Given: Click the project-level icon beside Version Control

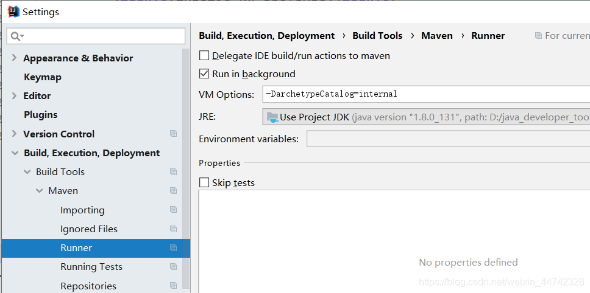Looking at the screenshot, I should tap(174, 134).
